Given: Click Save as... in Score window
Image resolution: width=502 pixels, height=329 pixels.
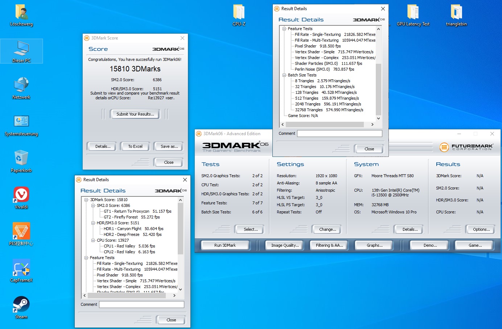Looking at the screenshot, I should [x=169, y=146].
